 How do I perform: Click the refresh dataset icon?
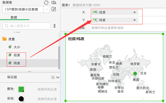pos(46,3)
